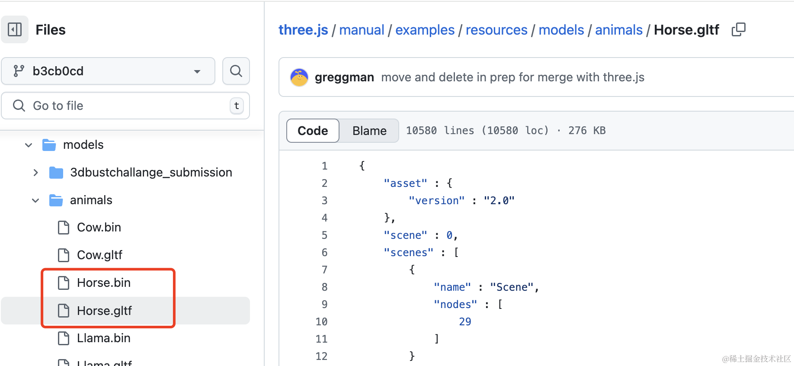The width and height of the screenshot is (794, 366).
Task: Click the "name" key on line 8
Action: tap(452, 287)
